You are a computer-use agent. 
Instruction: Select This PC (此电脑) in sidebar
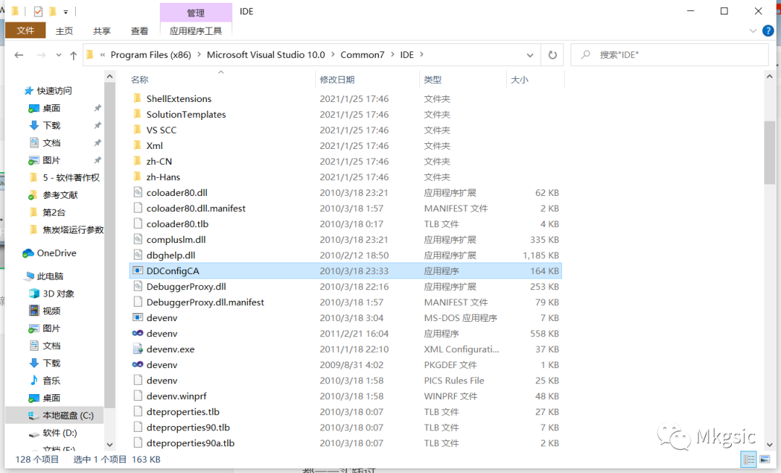pos(51,276)
